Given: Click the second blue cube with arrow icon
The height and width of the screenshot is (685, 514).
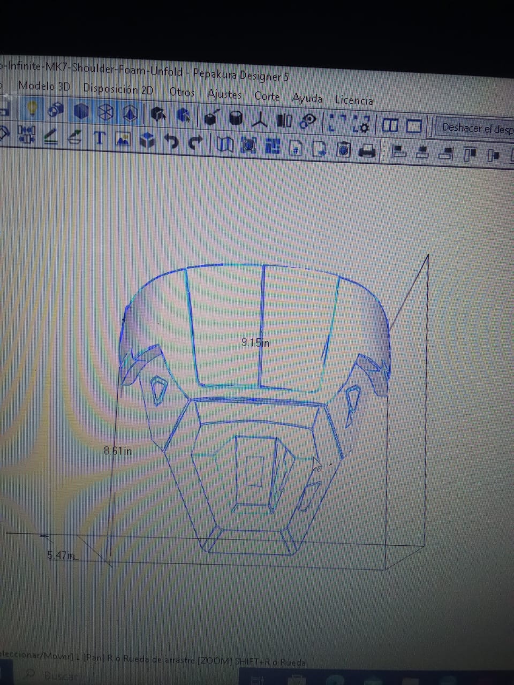Looking at the screenshot, I should pyautogui.click(x=183, y=116).
